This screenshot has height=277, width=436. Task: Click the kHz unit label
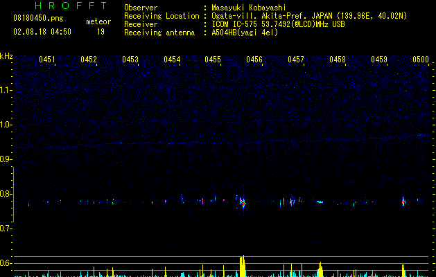click(x=6, y=55)
